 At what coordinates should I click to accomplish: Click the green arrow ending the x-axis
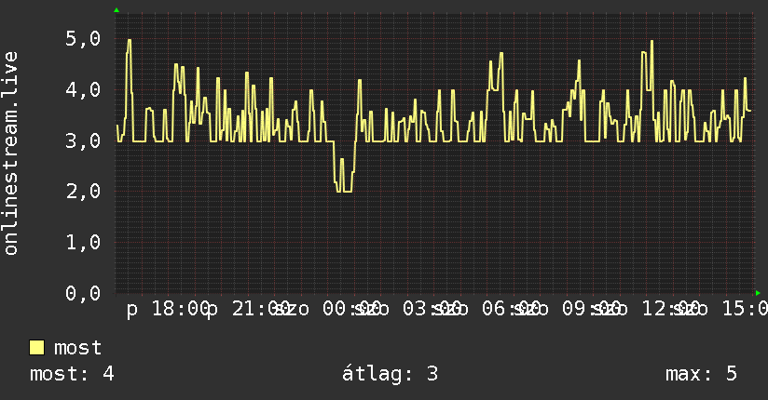click(x=758, y=293)
